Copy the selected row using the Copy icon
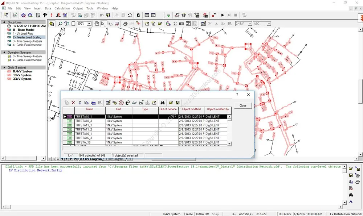This screenshot has width=363, height=216. [87, 103]
